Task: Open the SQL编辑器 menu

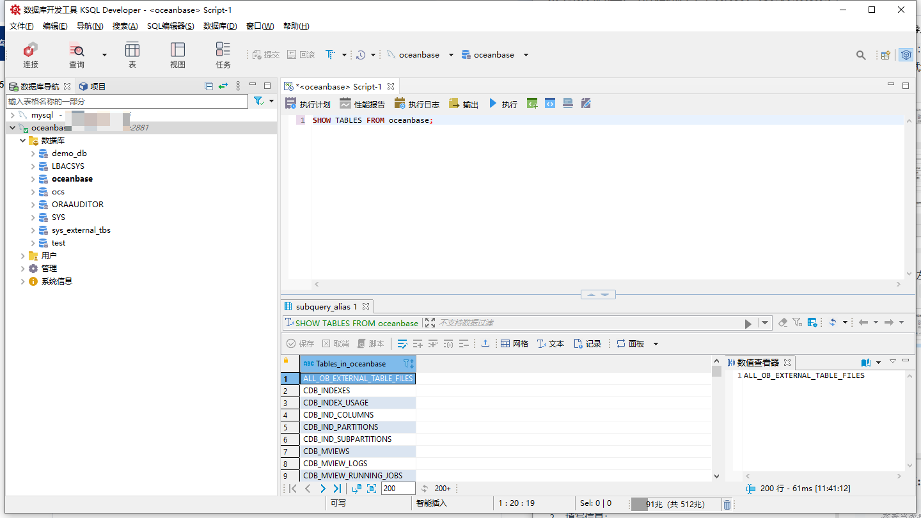Action: (x=170, y=26)
